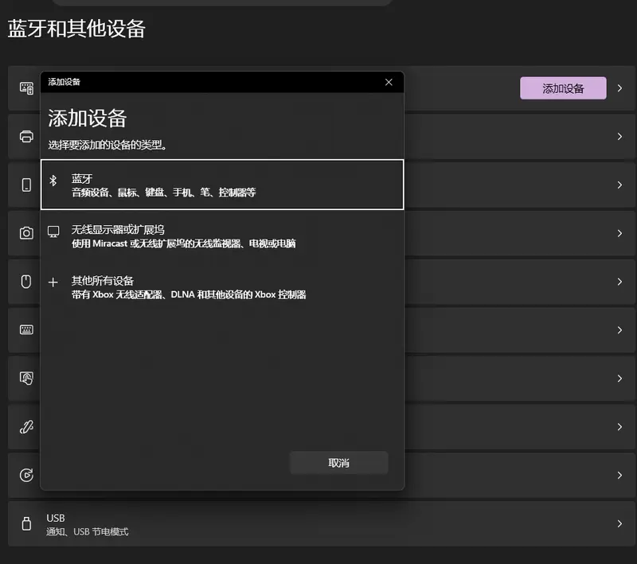Expand the touch row chevron
This screenshot has height=564, width=637.
pyautogui.click(x=619, y=378)
